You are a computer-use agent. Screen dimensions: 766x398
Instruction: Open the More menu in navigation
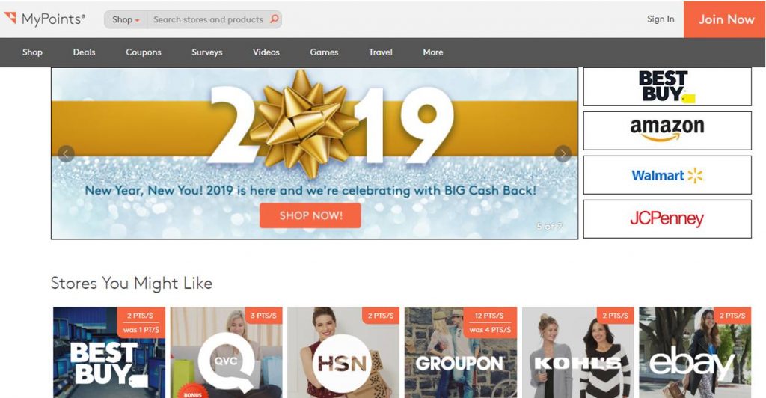point(433,52)
